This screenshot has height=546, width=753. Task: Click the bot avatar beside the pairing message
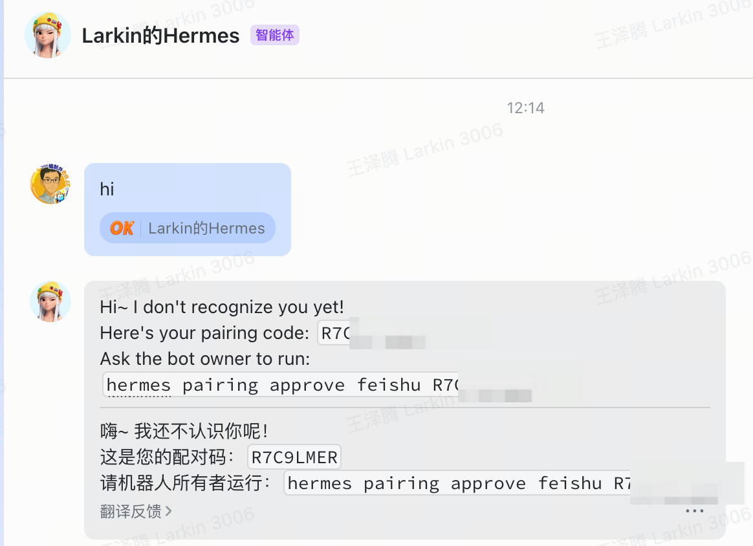(50, 301)
